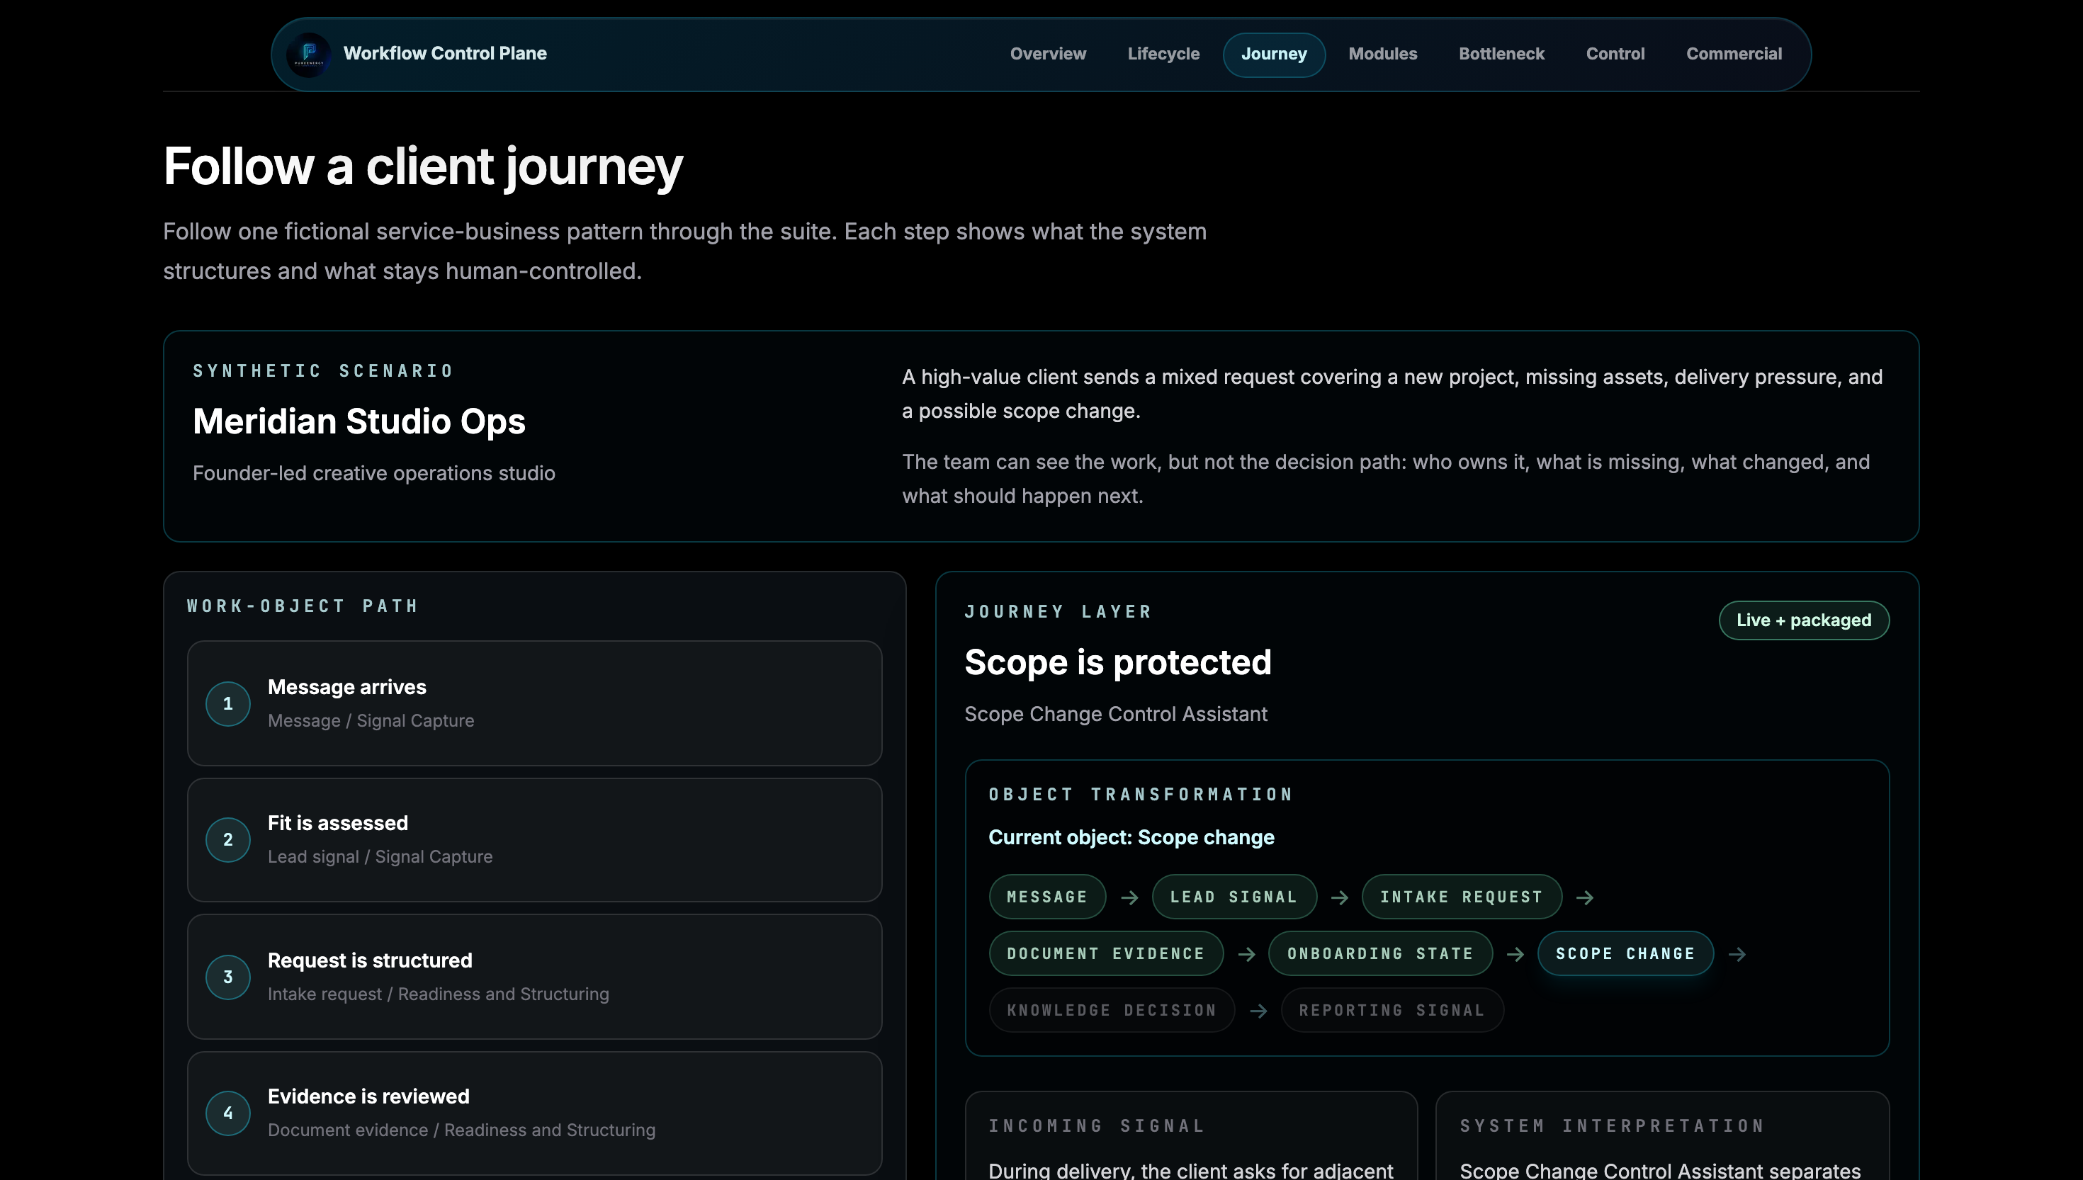Image resolution: width=2083 pixels, height=1180 pixels.
Task: Click the SYNTHETIC SCENARIO label
Action: pyautogui.click(x=323, y=370)
